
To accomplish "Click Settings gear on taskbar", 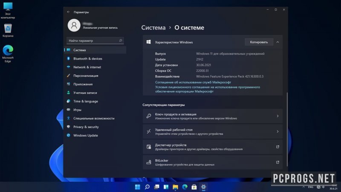I will [204, 187].
